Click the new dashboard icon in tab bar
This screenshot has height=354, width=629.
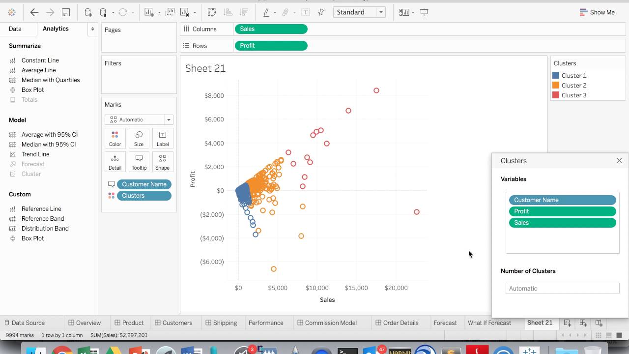click(x=583, y=323)
